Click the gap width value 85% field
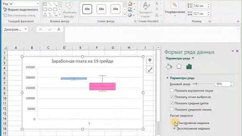Image resolution: width=242 pixels, height=136 pixels. pyautogui.click(x=222, y=84)
